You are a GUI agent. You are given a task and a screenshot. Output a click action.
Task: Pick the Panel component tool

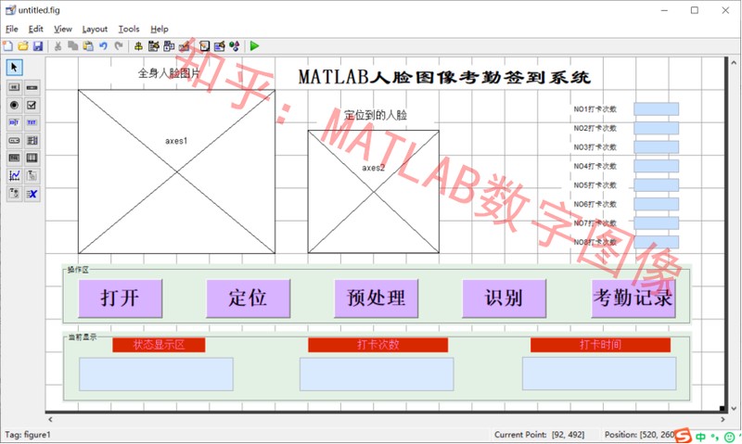(x=32, y=176)
